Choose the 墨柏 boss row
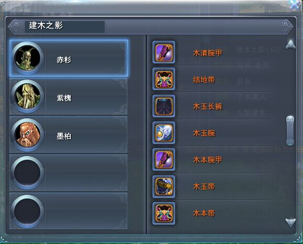The image size is (303, 244). coord(68,135)
